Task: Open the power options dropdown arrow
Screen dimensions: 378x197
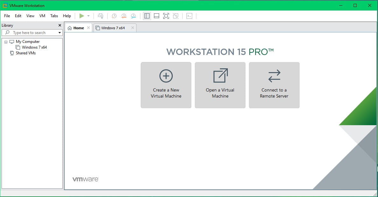Action: [x=88, y=16]
